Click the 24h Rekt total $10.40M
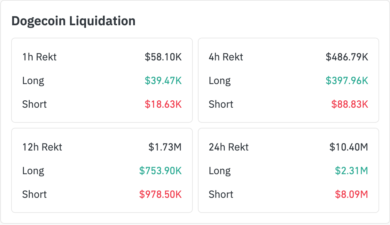 click(349, 147)
